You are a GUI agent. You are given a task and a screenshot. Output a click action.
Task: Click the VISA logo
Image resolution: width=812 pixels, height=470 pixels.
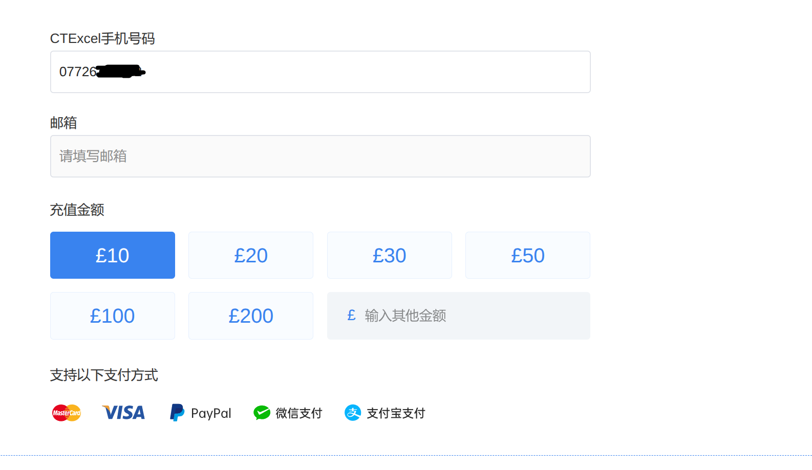pyautogui.click(x=124, y=413)
